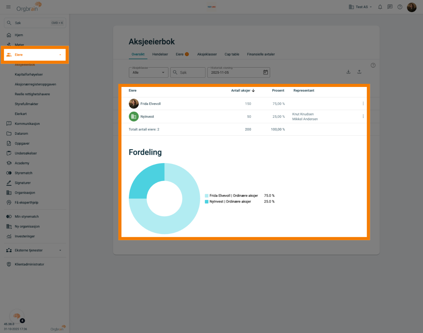Switch to Finansielle avtaler tab
This screenshot has width=423, height=333.
261,54
